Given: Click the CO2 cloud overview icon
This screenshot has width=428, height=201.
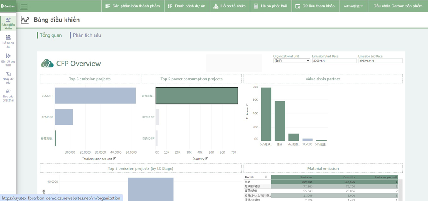Looking at the screenshot, I should pyautogui.click(x=47, y=64).
